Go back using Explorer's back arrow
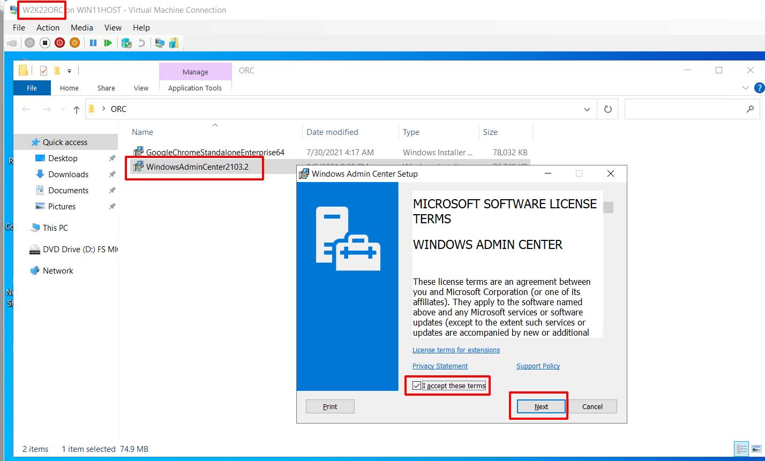The width and height of the screenshot is (765, 461). point(26,109)
